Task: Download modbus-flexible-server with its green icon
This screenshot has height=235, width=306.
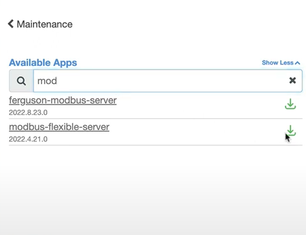Action: click(290, 130)
